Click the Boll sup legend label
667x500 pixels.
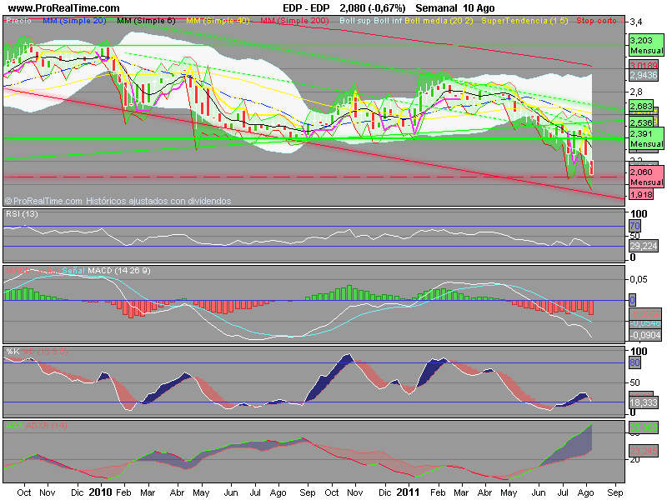pos(356,20)
